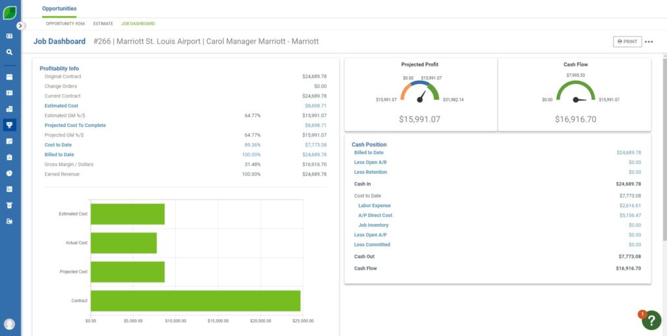Image resolution: width=667 pixels, height=336 pixels.
Task: Click the clipboard icon in sidebar
Action: click(10, 157)
